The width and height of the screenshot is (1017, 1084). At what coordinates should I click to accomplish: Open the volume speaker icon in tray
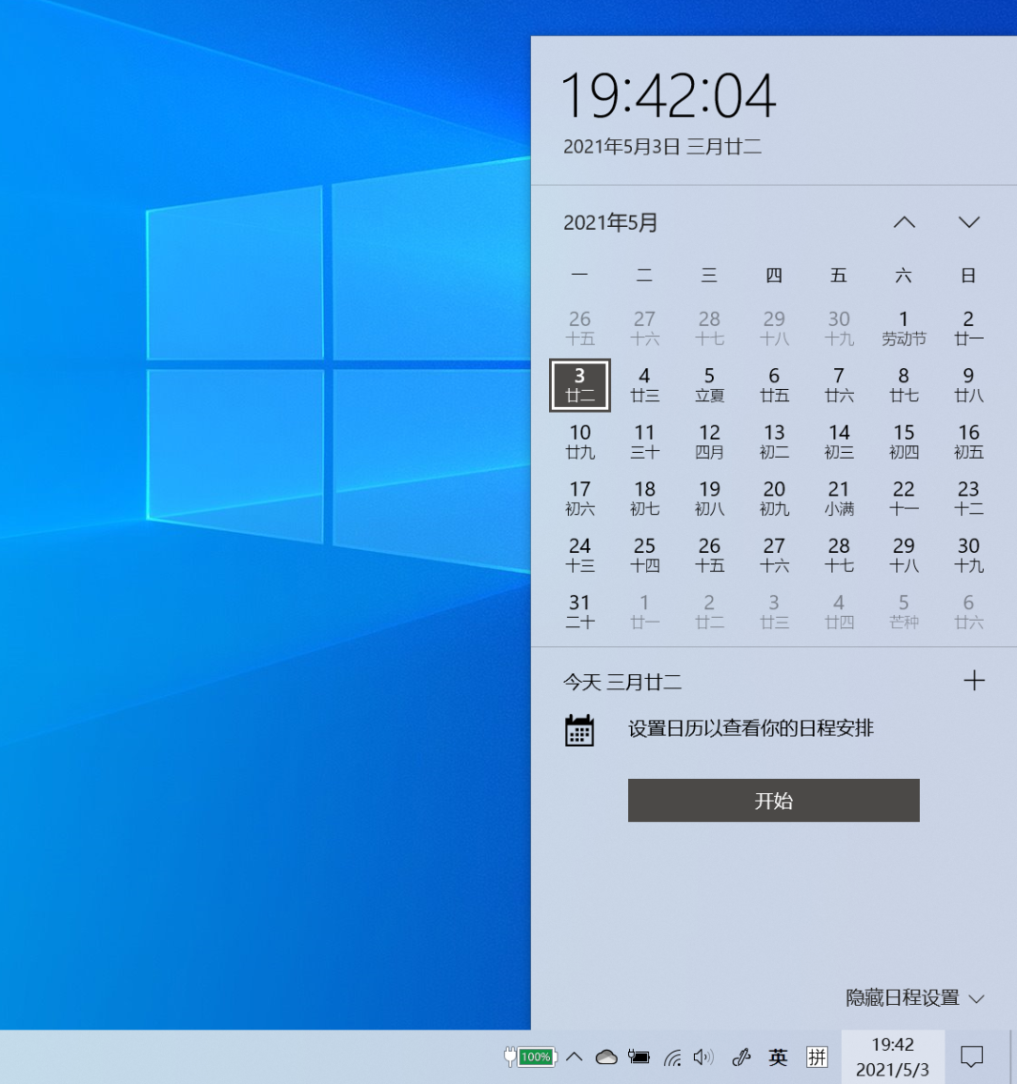tap(703, 1057)
